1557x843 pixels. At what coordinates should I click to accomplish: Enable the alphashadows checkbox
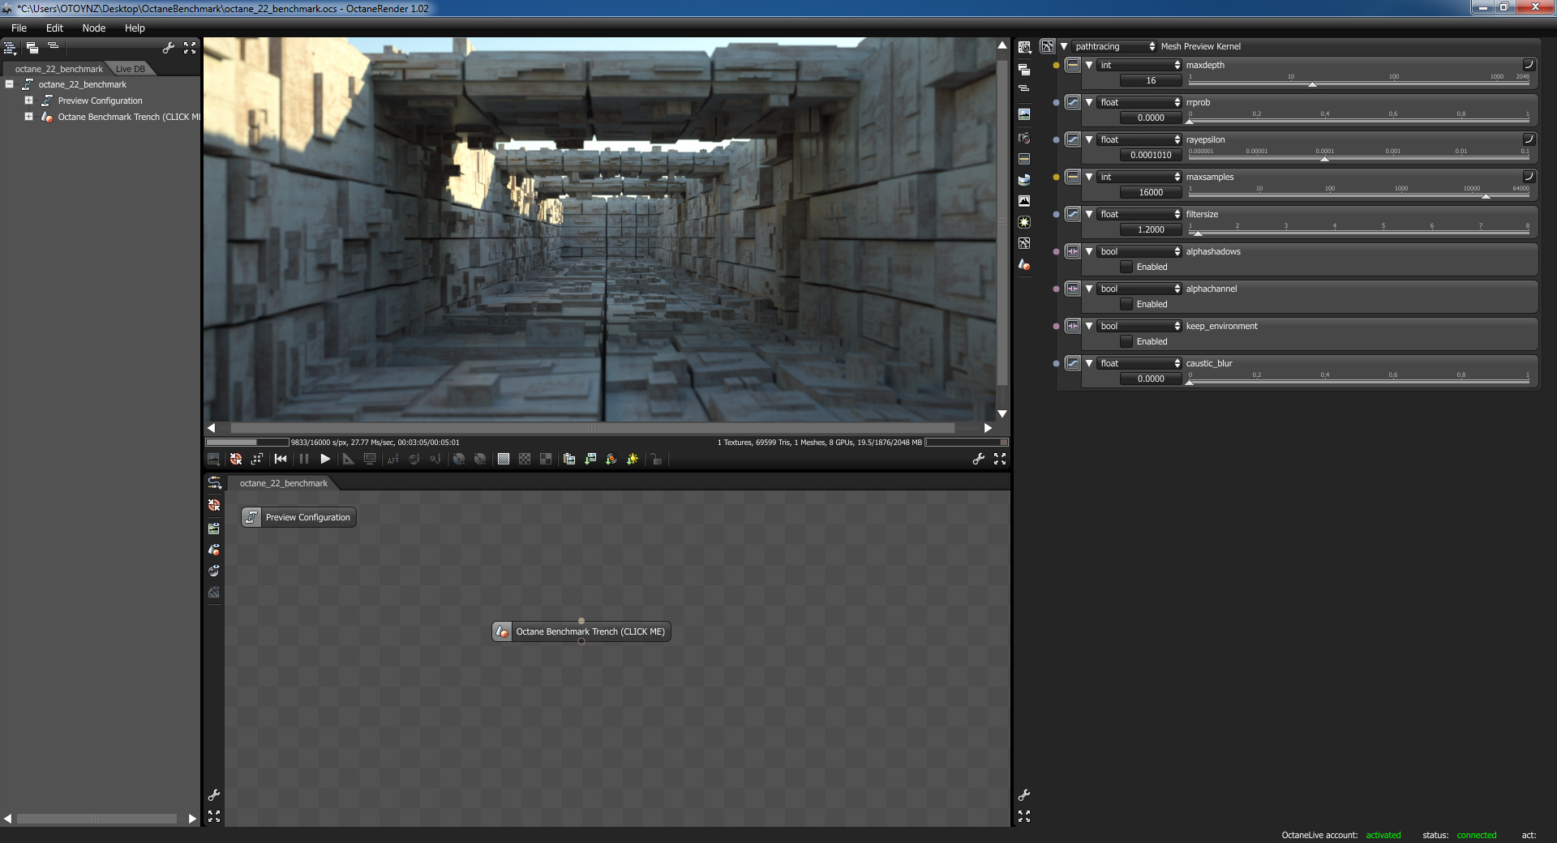pos(1126,267)
